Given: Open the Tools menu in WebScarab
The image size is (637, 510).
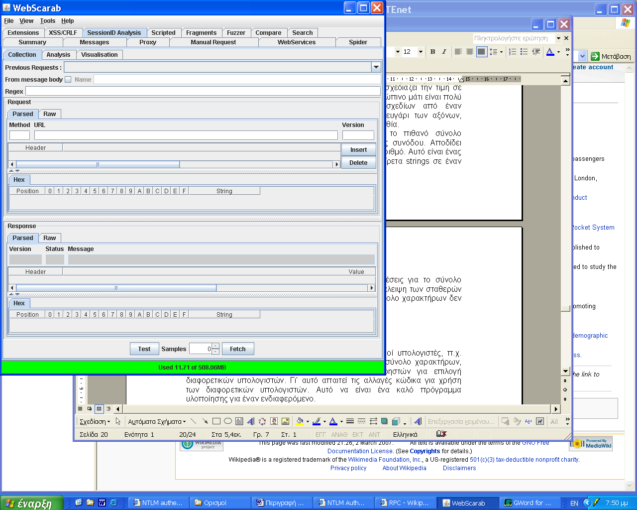Looking at the screenshot, I should (48, 21).
